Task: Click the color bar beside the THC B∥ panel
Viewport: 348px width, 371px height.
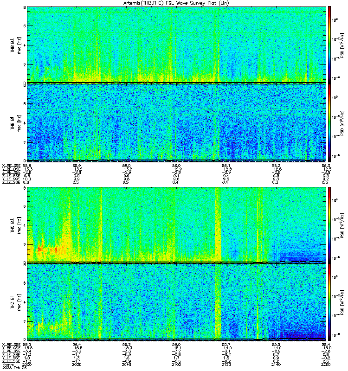Action: tap(329, 302)
